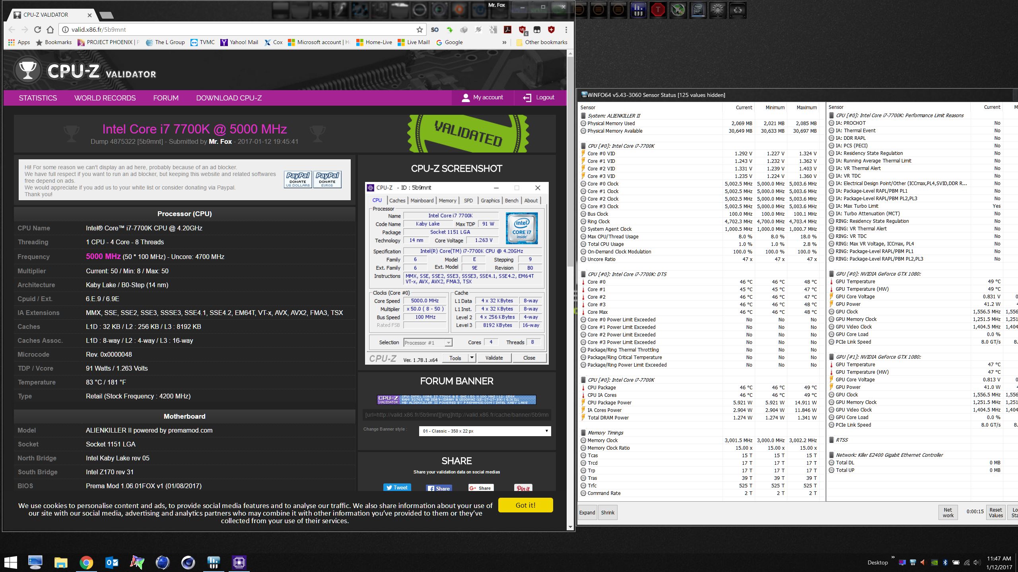Viewport: 1018px width, 572px height.
Task: Click the Shrink button in HWiNFO
Action: (608, 512)
